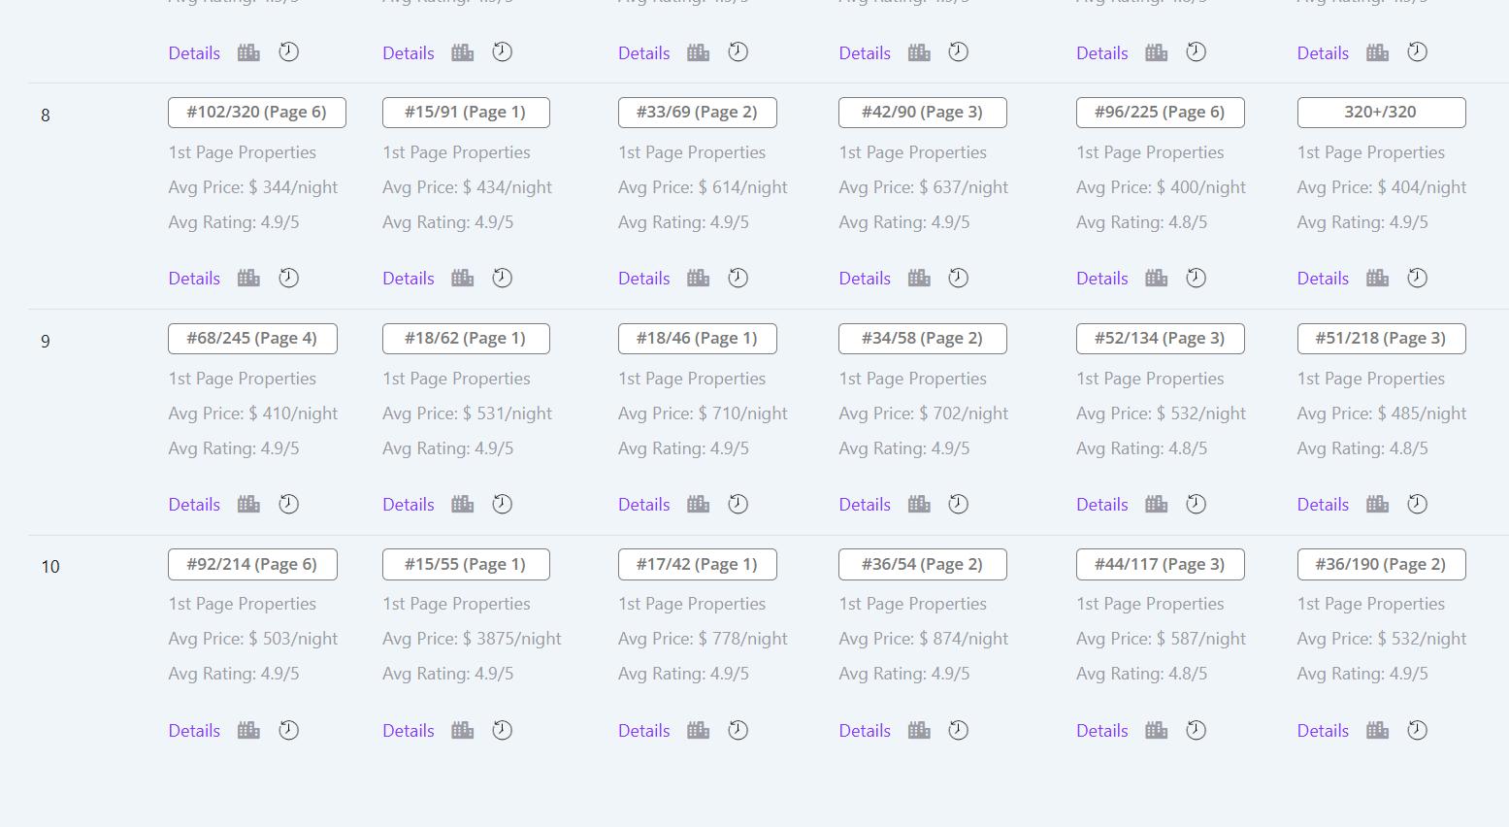This screenshot has width=1509, height=827.
Task: Open history clock icon below 320+/320 ranking
Action: (1417, 278)
